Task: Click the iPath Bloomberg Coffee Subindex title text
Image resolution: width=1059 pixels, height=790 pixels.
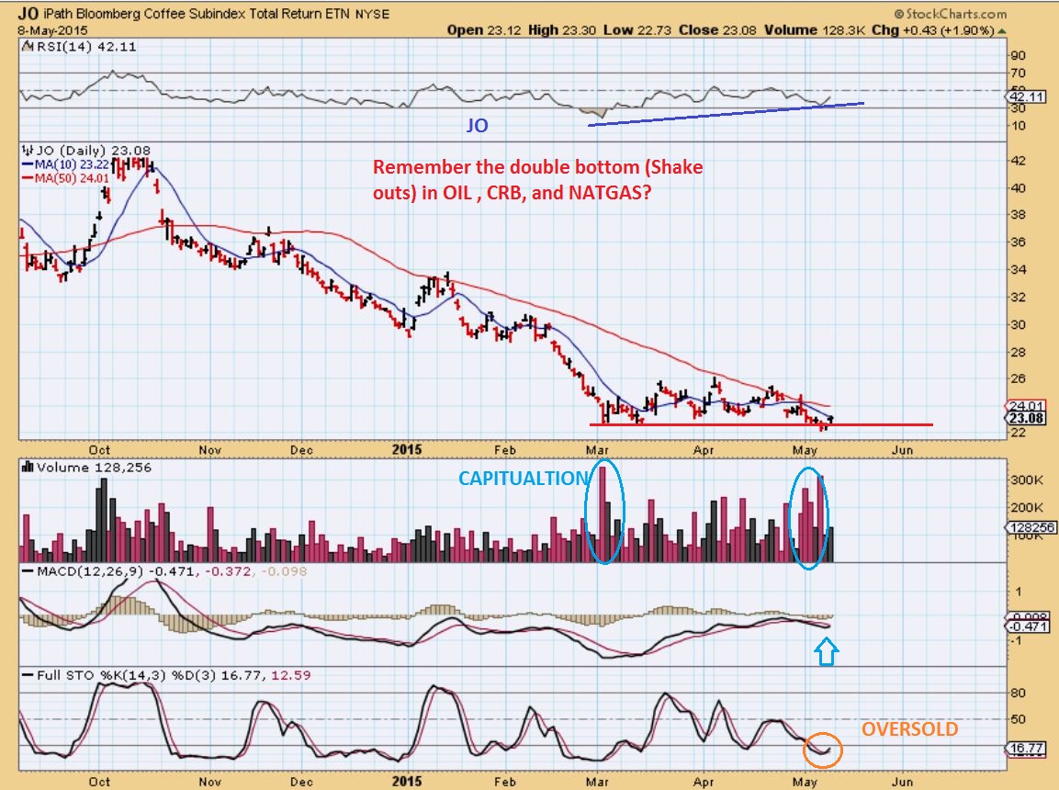Action: (x=196, y=14)
